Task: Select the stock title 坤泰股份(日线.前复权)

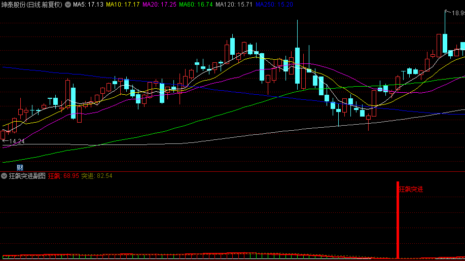Action: (32, 5)
